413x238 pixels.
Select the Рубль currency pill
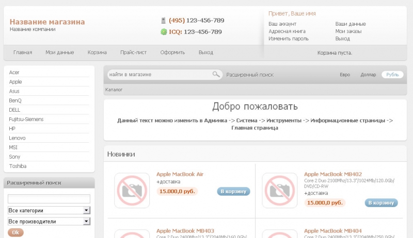[x=392, y=75]
